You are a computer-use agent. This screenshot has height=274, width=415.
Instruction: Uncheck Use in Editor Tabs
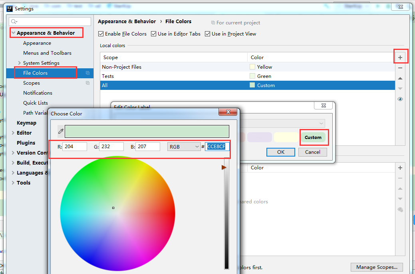coord(154,34)
